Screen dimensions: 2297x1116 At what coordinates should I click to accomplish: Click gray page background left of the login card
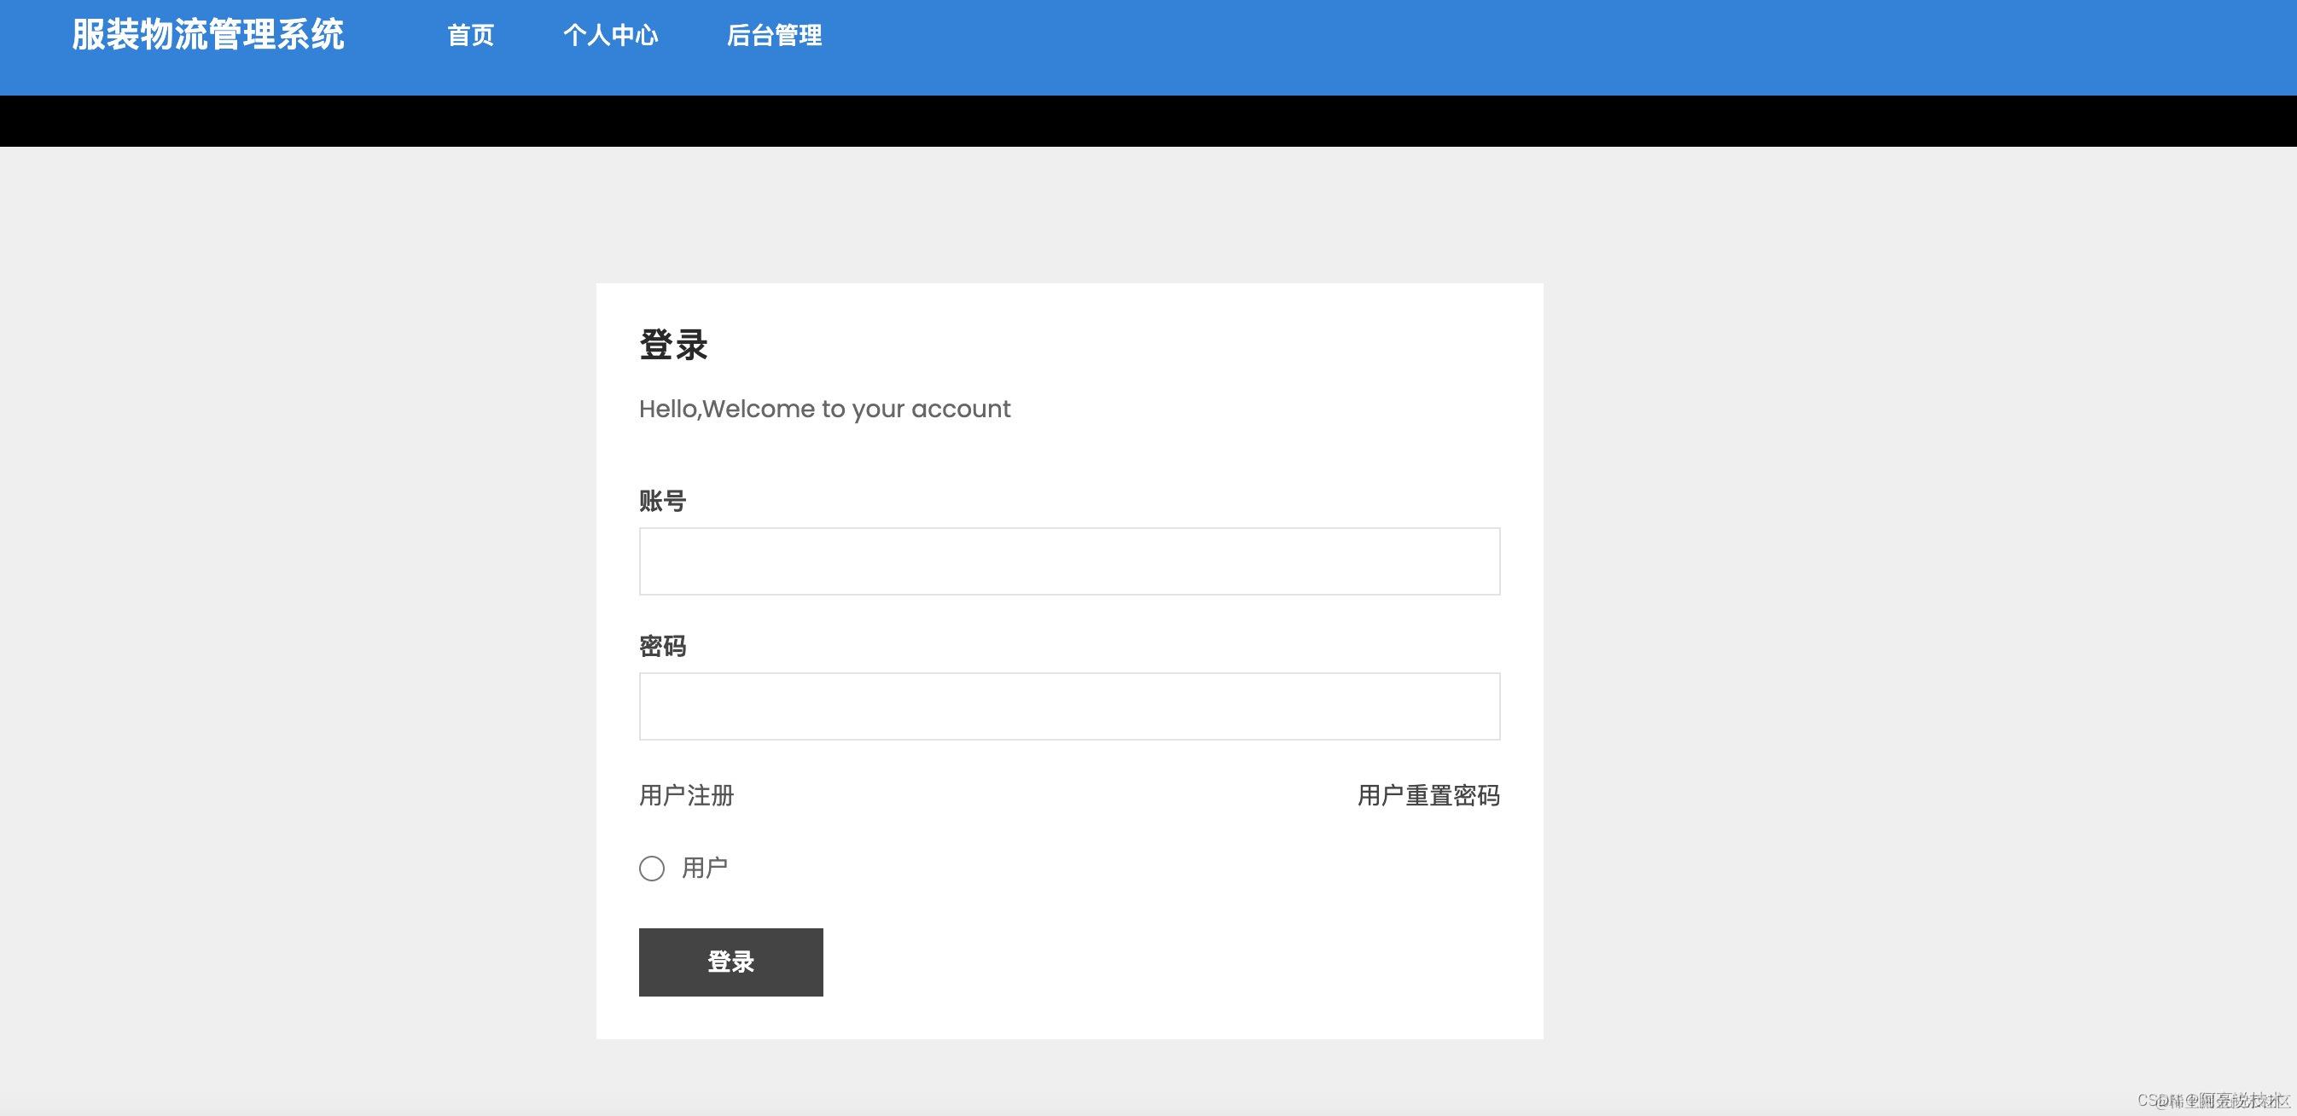click(294, 624)
